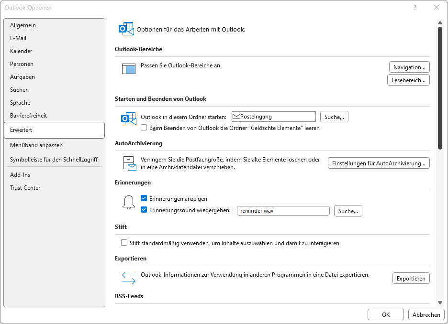Click the Exportieren button
This screenshot has width=448, height=324.
pyautogui.click(x=411, y=279)
